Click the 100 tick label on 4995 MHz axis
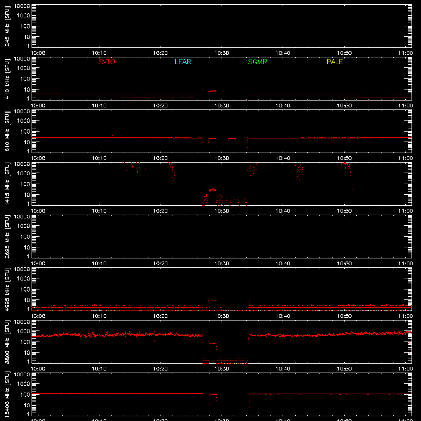 point(25,289)
